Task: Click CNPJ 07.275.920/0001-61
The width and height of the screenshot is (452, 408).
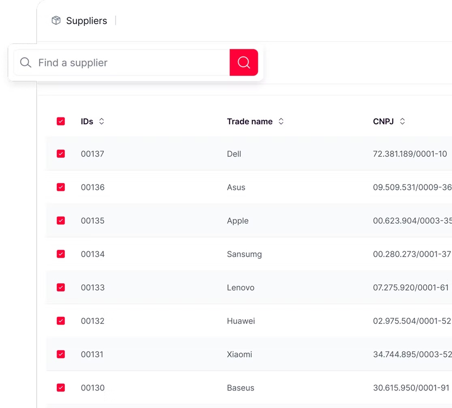Action: point(411,288)
